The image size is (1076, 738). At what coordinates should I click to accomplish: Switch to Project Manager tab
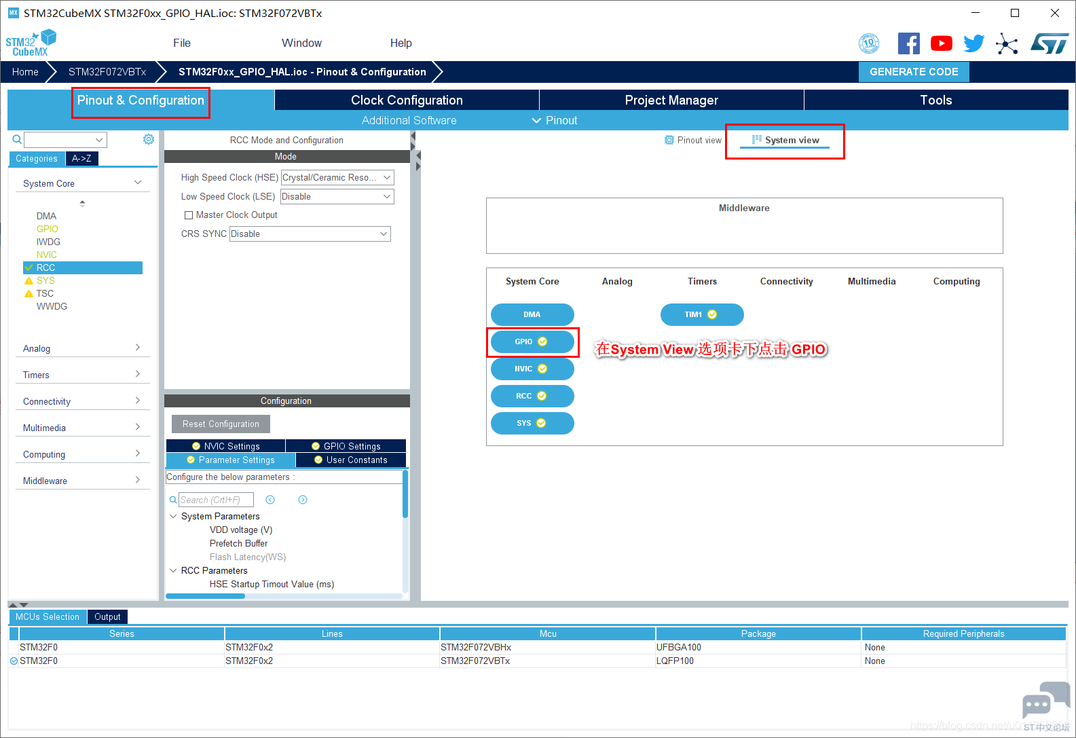(671, 100)
